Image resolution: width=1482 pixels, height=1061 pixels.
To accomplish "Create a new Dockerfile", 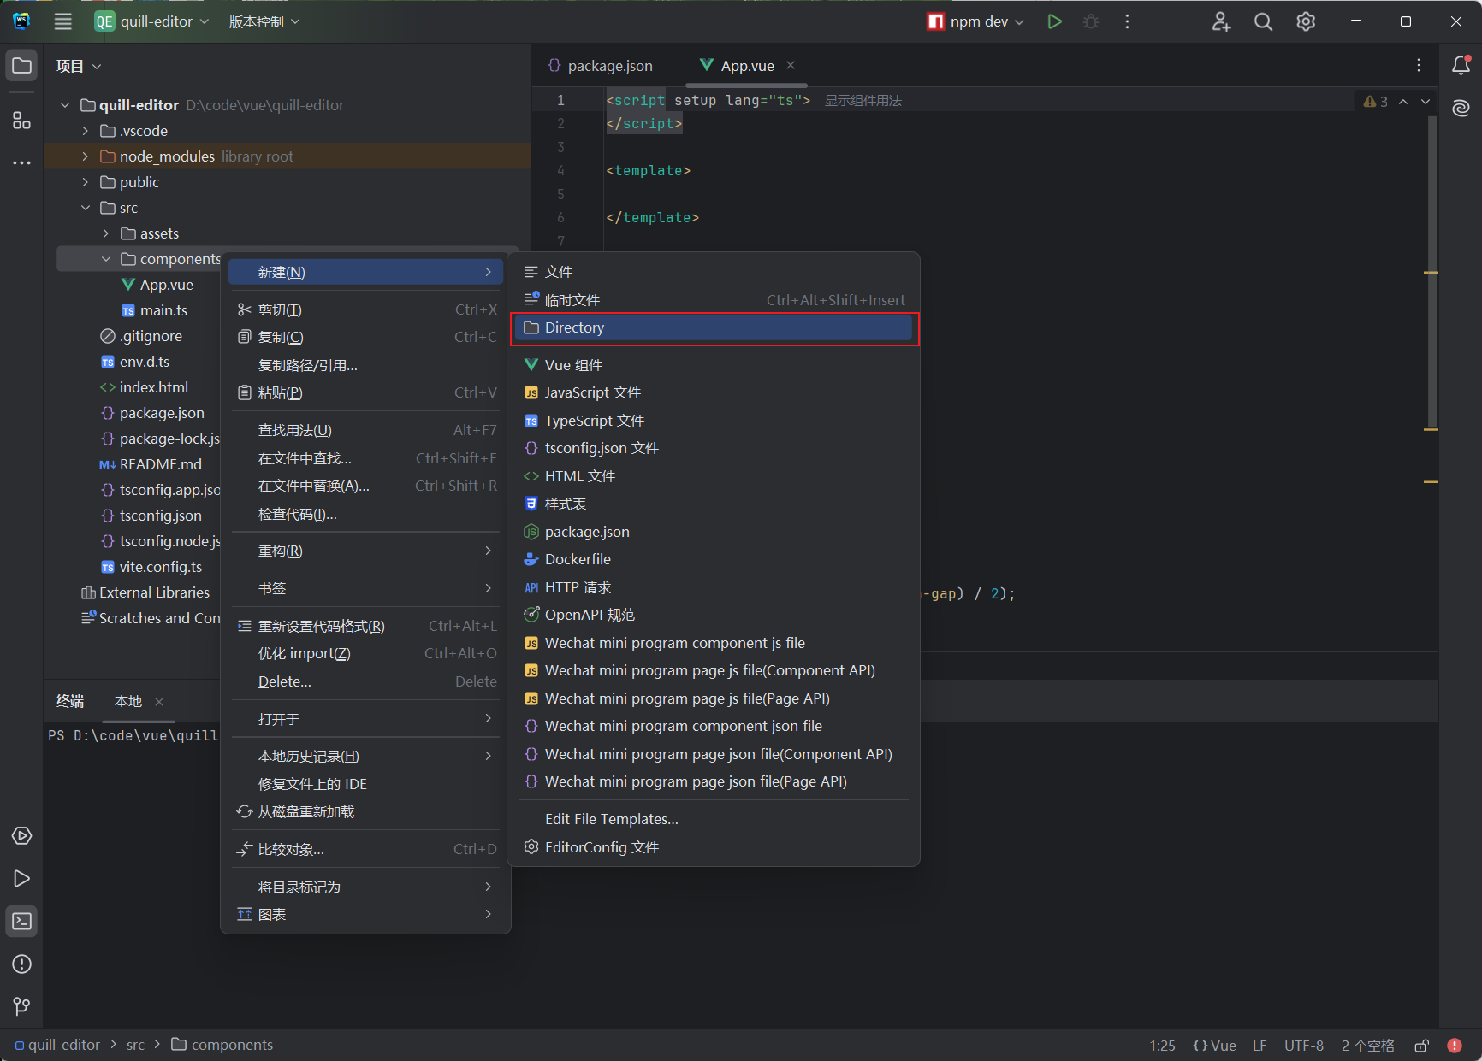I will click(x=714, y=559).
